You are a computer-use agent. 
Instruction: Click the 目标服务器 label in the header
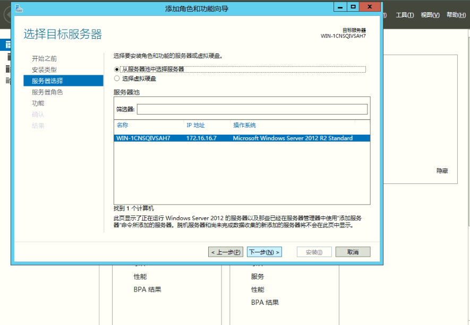pos(354,30)
